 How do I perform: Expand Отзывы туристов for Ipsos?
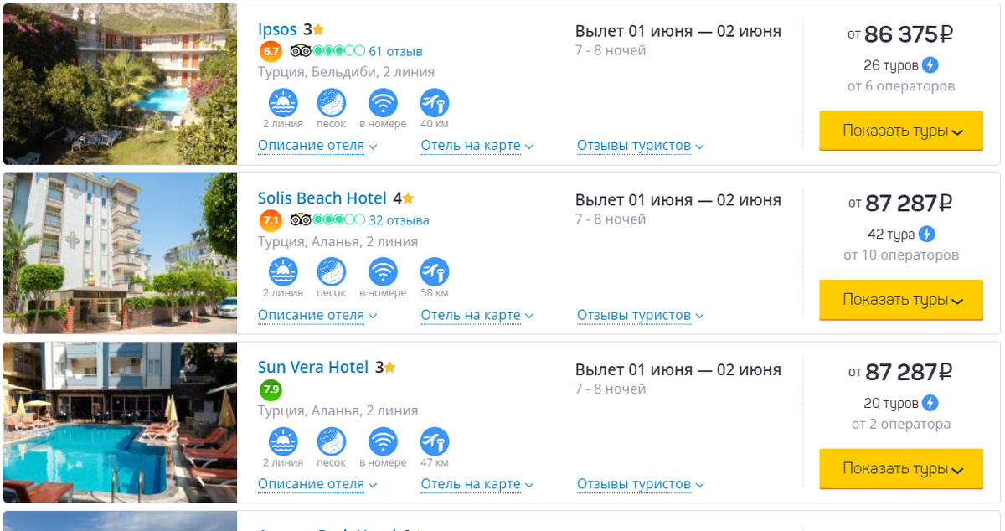pos(641,146)
